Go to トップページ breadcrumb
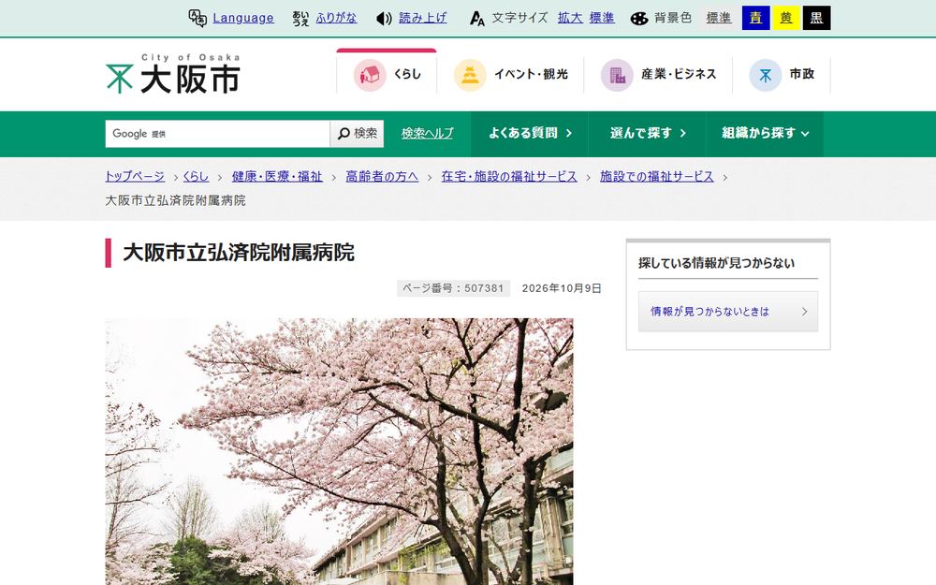936x585 pixels. (135, 177)
